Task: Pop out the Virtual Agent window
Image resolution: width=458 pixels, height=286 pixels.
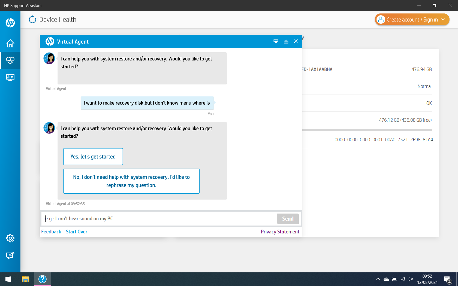Action: [x=286, y=41]
